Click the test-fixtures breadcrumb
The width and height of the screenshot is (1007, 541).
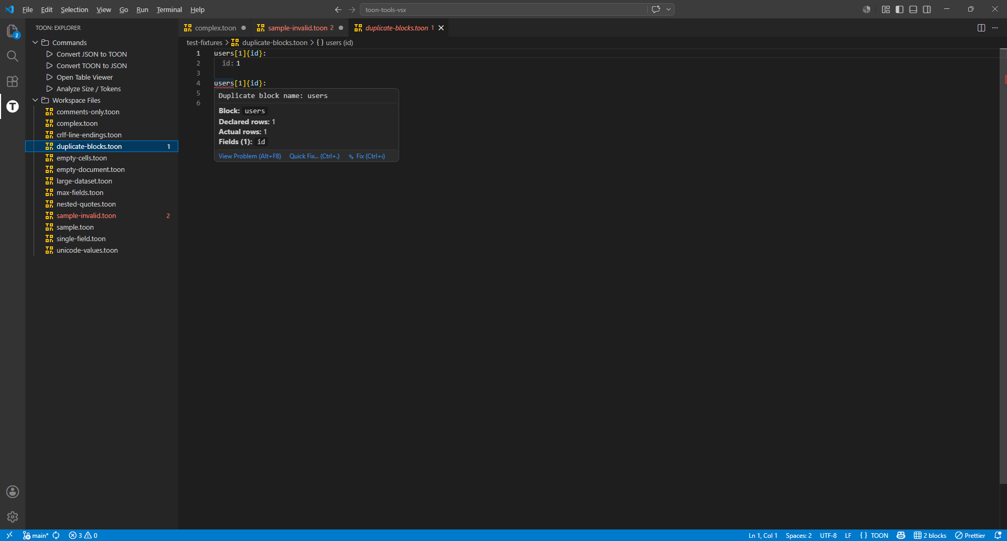[205, 42]
